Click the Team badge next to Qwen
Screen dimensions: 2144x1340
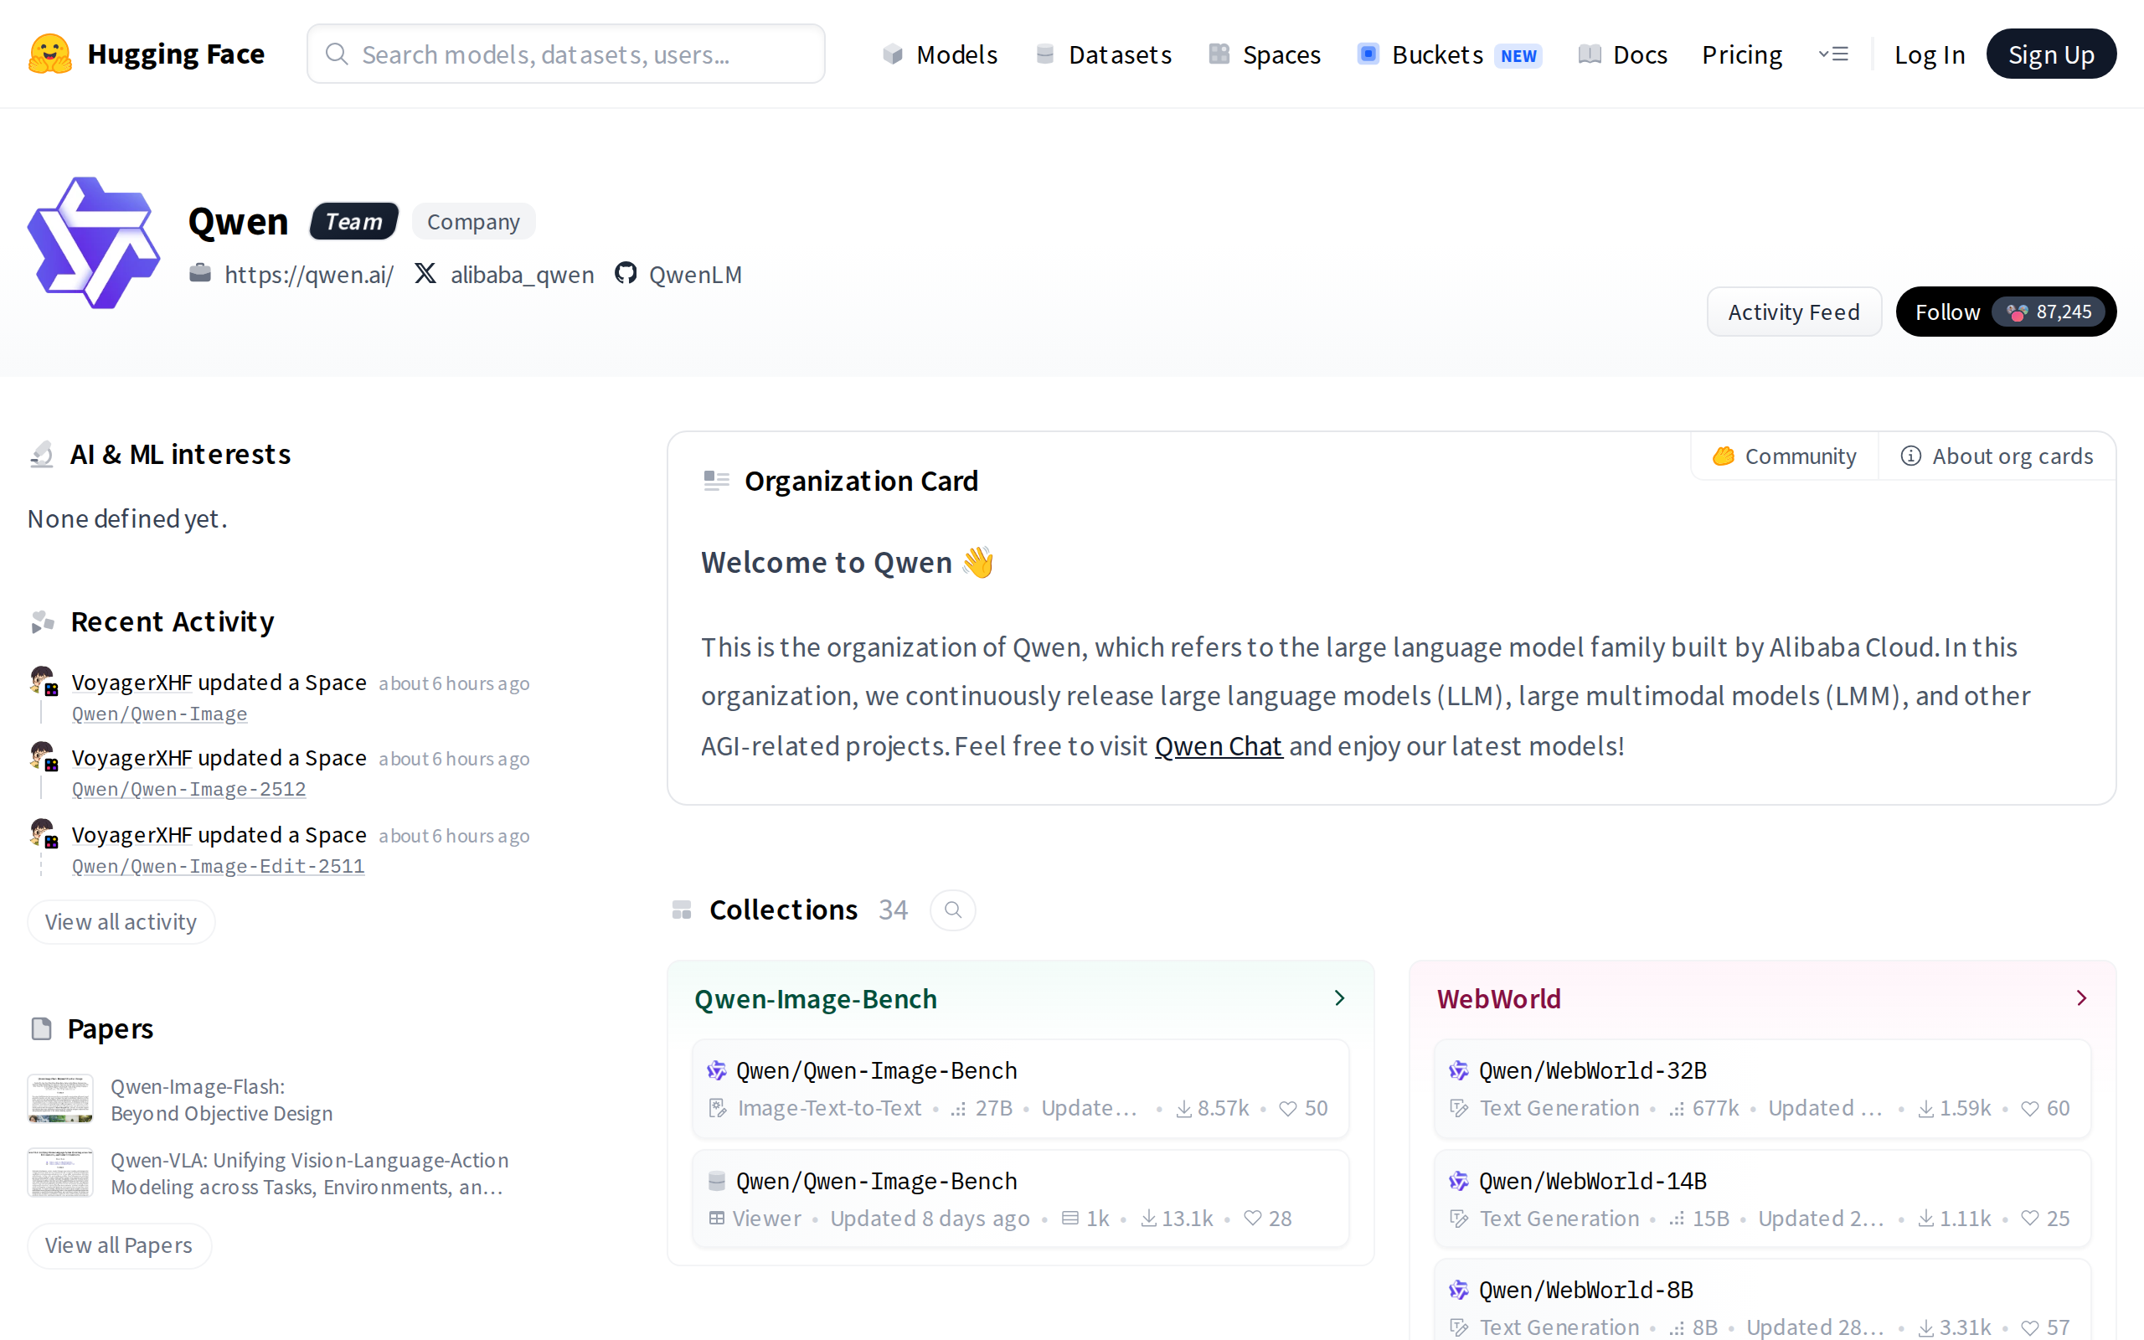(x=353, y=222)
